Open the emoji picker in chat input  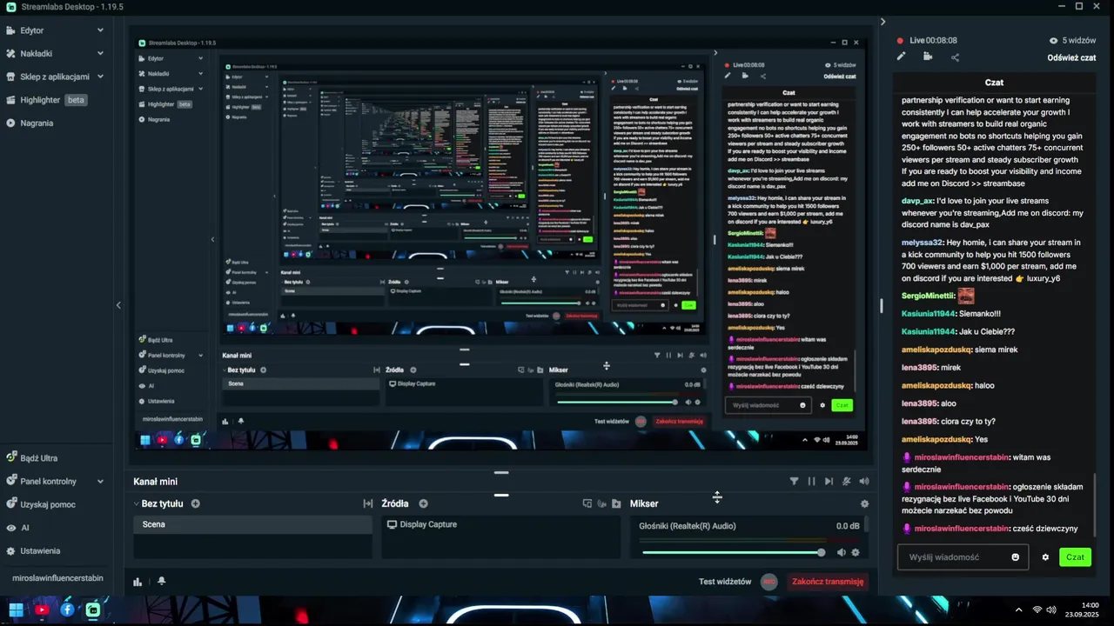pos(1015,557)
